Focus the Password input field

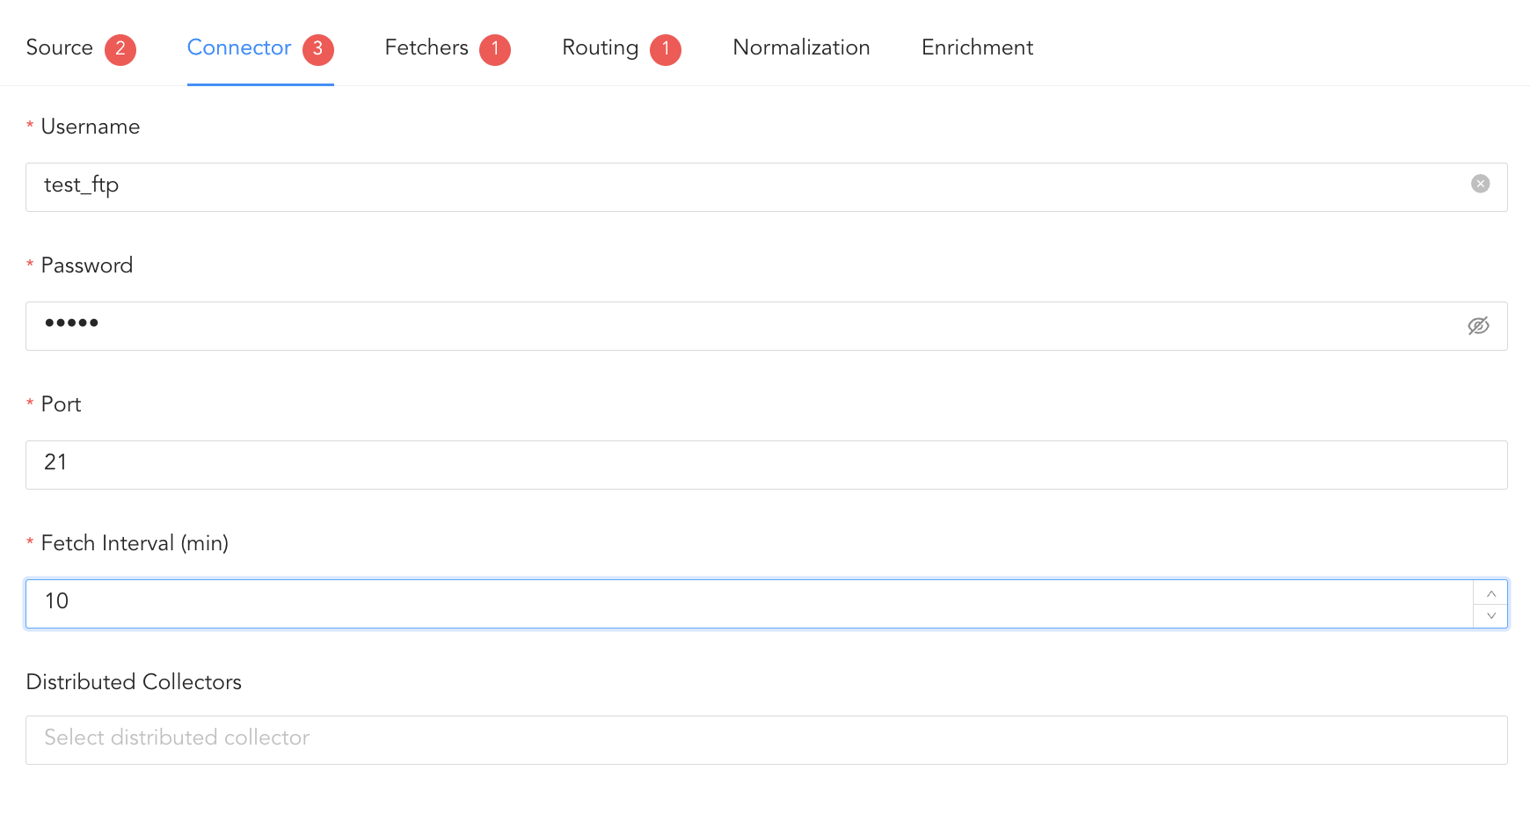click(747, 326)
